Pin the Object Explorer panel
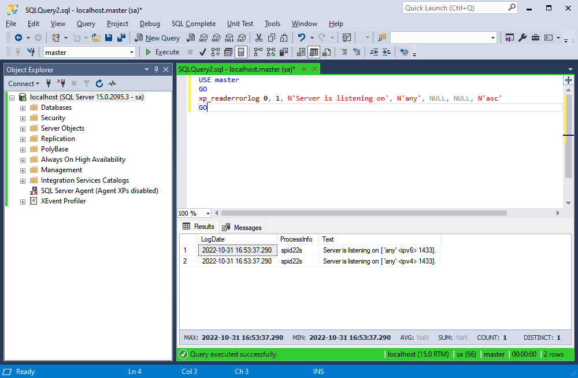Viewport: 578px width, 378px height. click(156, 69)
